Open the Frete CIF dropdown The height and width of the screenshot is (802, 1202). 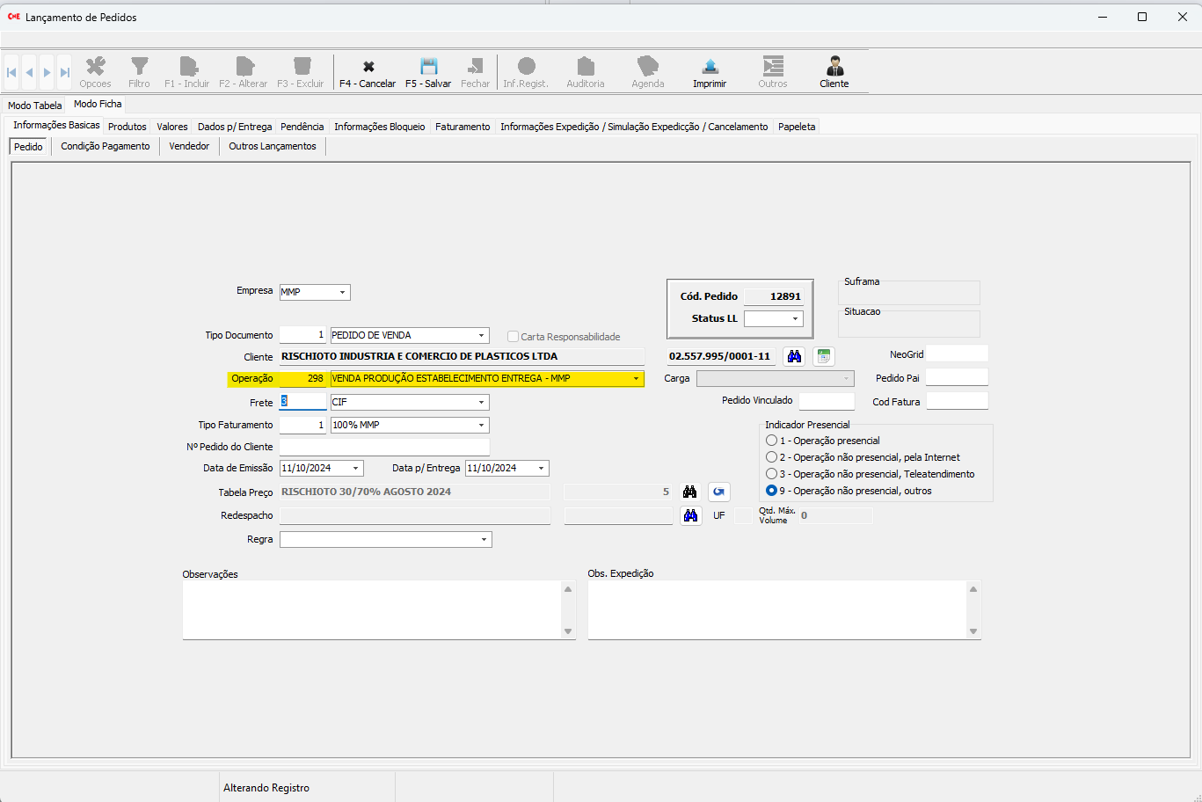coord(481,402)
